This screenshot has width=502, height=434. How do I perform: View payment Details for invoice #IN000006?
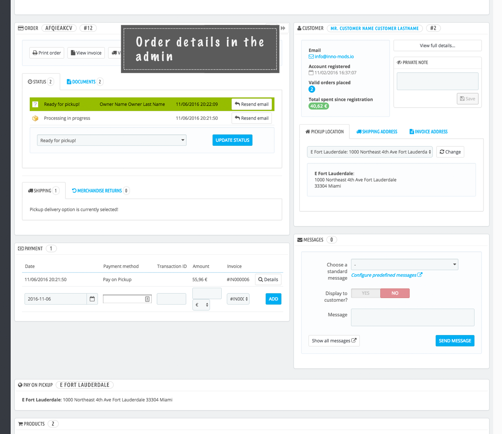tap(268, 280)
